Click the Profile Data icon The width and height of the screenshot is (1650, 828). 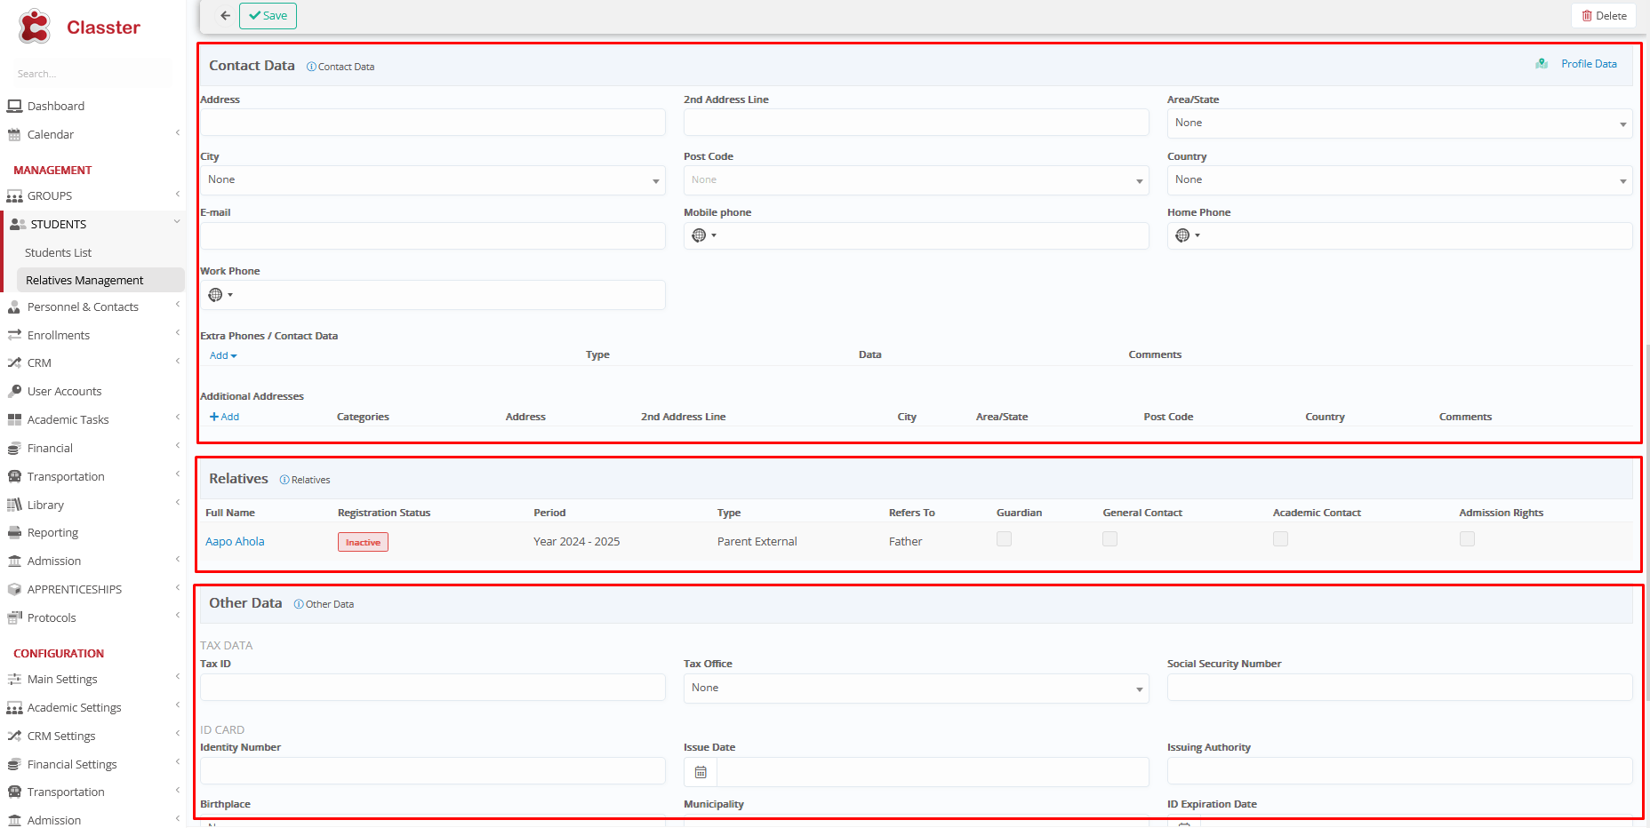pyautogui.click(x=1542, y=64)
